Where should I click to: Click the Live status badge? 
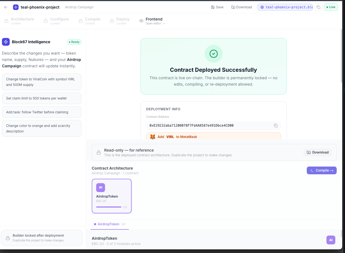point(331,7)
